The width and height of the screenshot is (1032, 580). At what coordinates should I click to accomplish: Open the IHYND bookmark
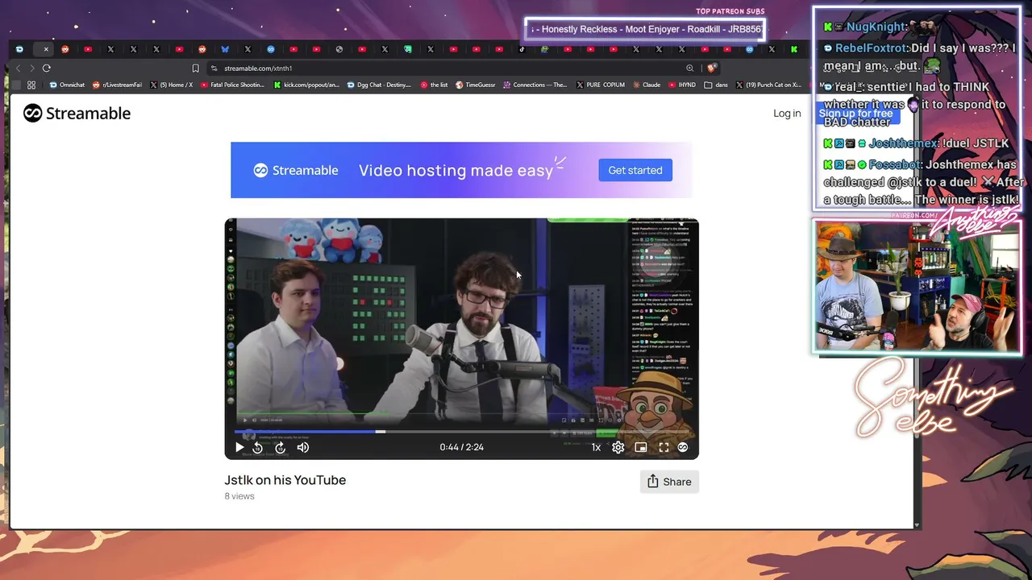682,85
